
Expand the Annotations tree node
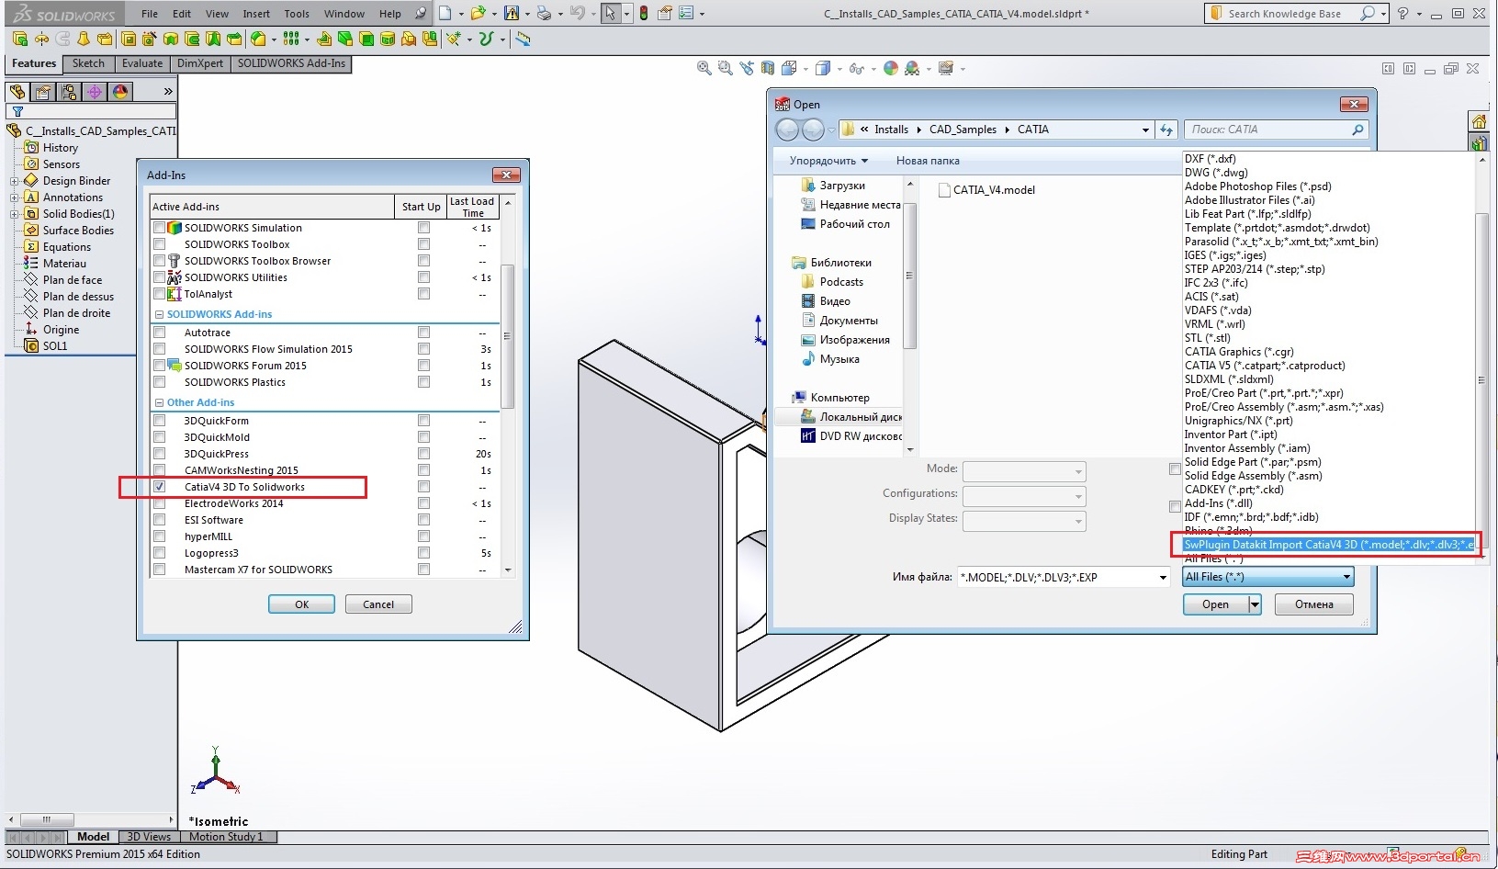[14, 197]
